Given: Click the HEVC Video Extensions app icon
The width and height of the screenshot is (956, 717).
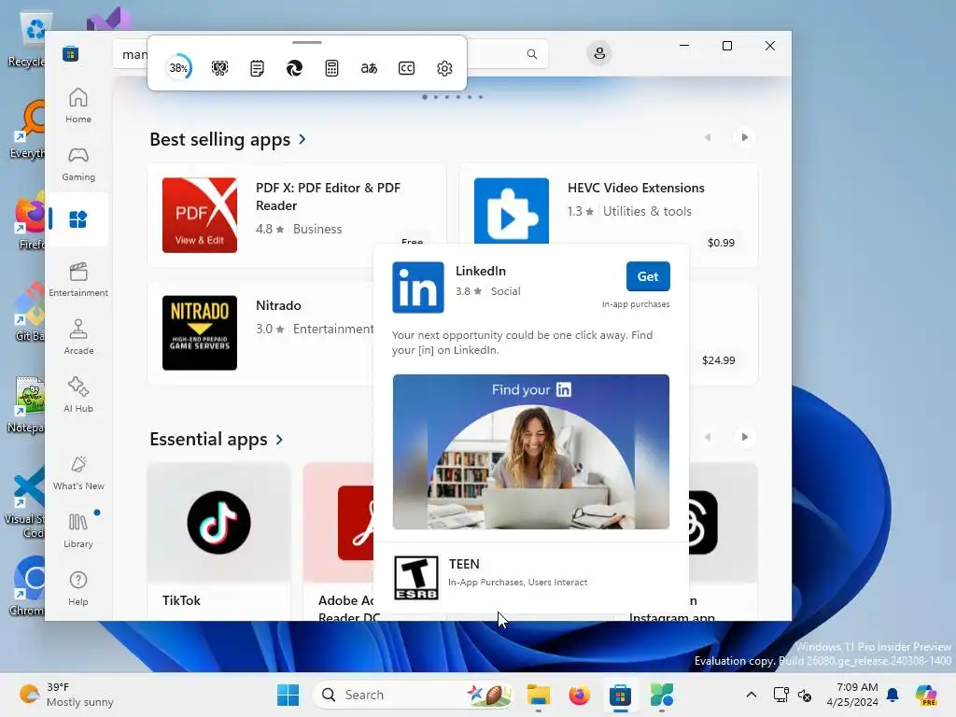Looking at the screenshot, I should click(511, 211).
